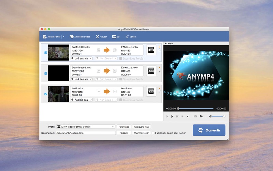Click output name Downl...d.mkv
Screen dimensions: 273x171
[x=129, y=67]
